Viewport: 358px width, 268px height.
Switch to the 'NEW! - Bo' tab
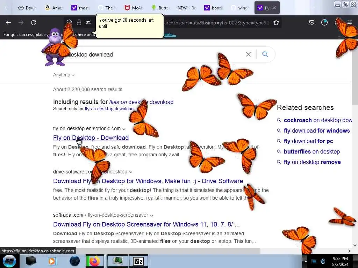pyautogui.click(x=187, y=8)
